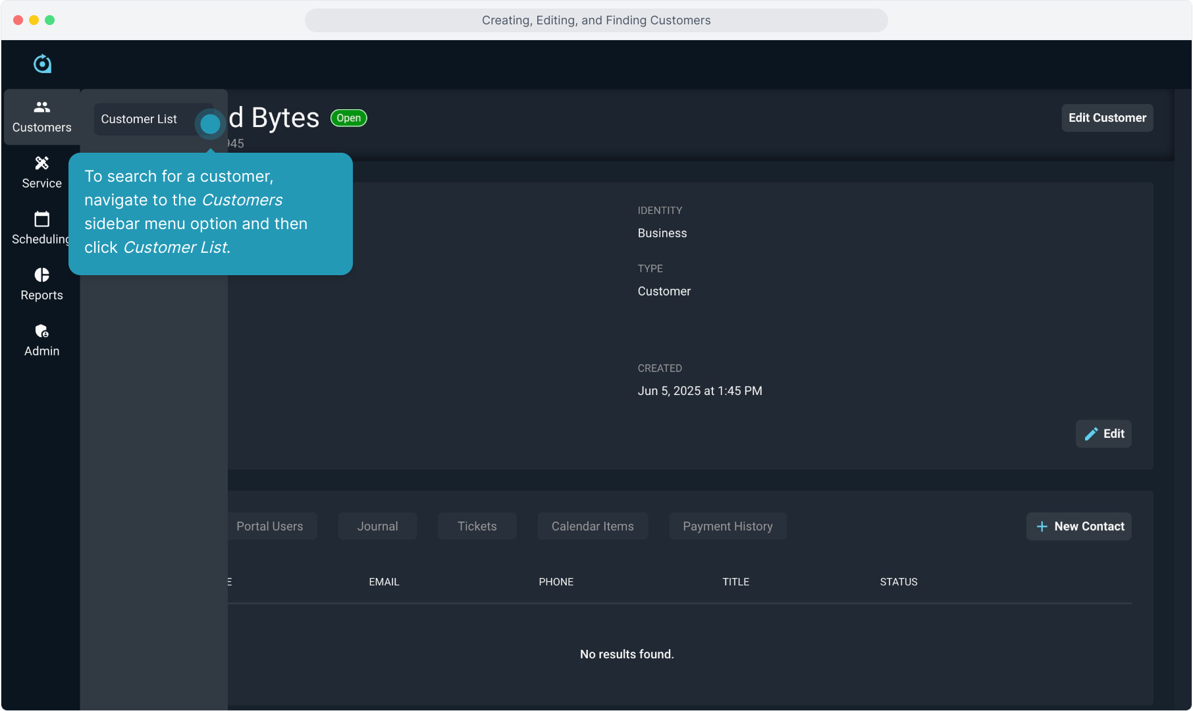Click the pencil icon beside Edit
This screenshot has width=1193, height=711.
pos(1091,434)
